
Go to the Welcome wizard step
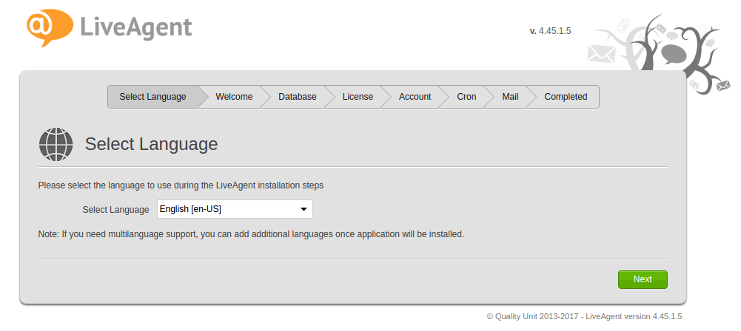pos(234,97)
